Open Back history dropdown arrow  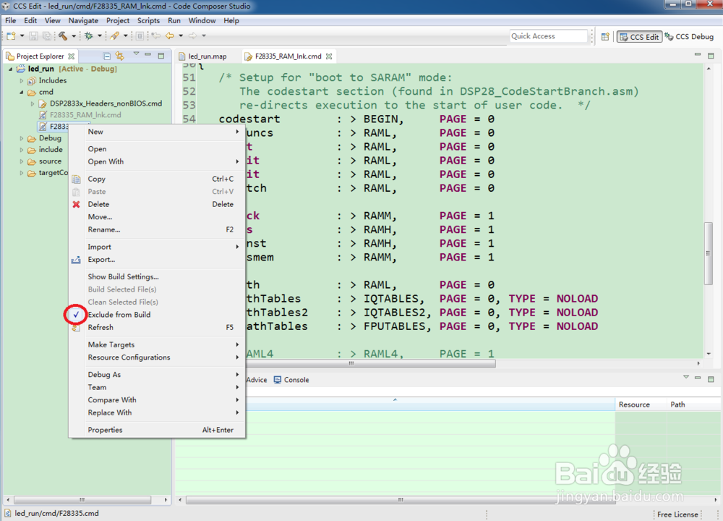pos(181,35)
